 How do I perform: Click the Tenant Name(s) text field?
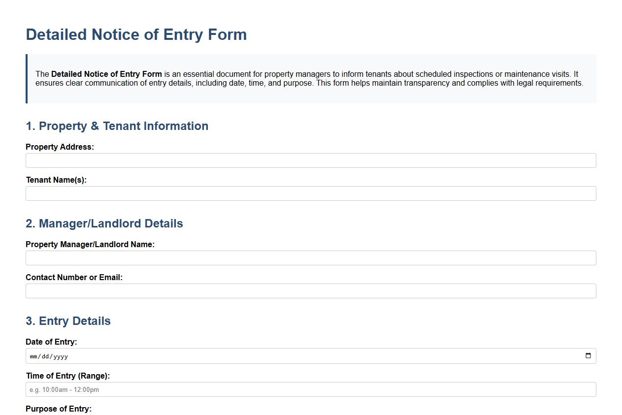tap(310, 193)
